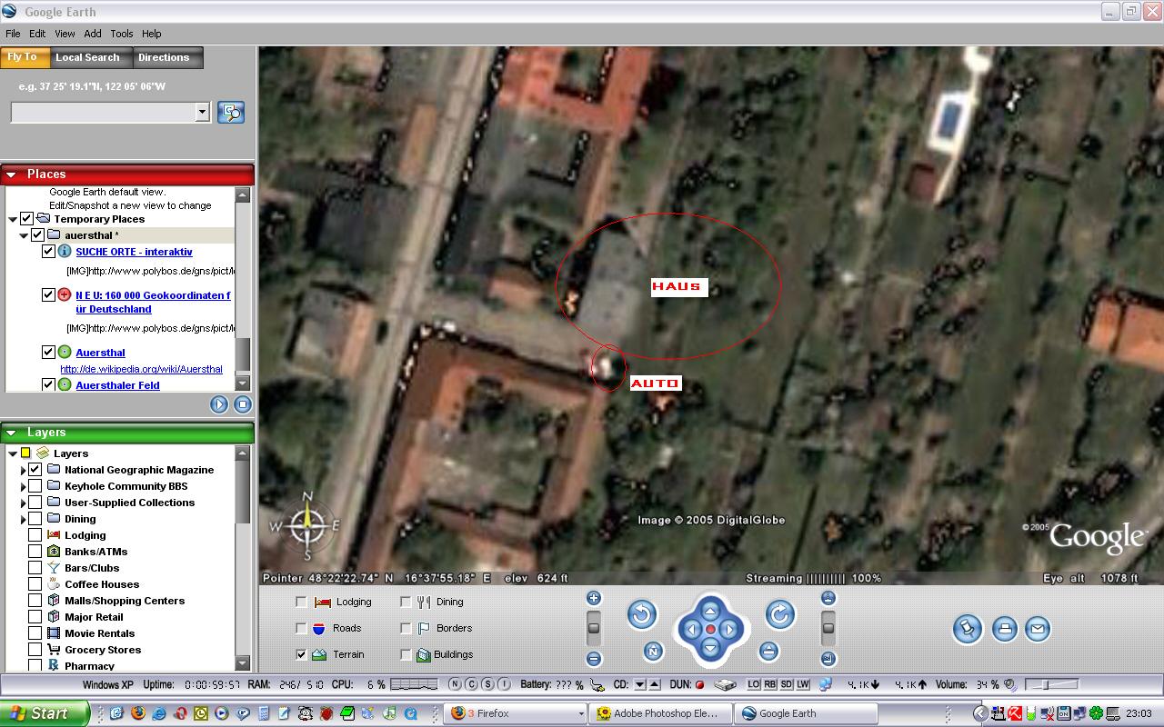Viewport: 1164px width, 727px height.
Task: Enable the Roads overlay checkbox
Action: [x=301, y=628]
